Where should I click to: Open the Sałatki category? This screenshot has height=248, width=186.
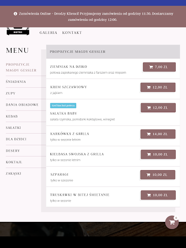14,128
